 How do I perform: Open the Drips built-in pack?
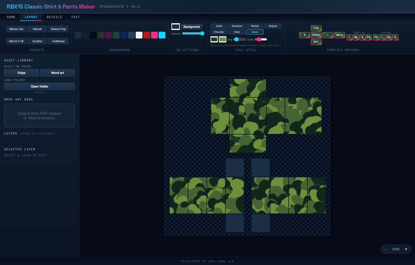[22, 73]
